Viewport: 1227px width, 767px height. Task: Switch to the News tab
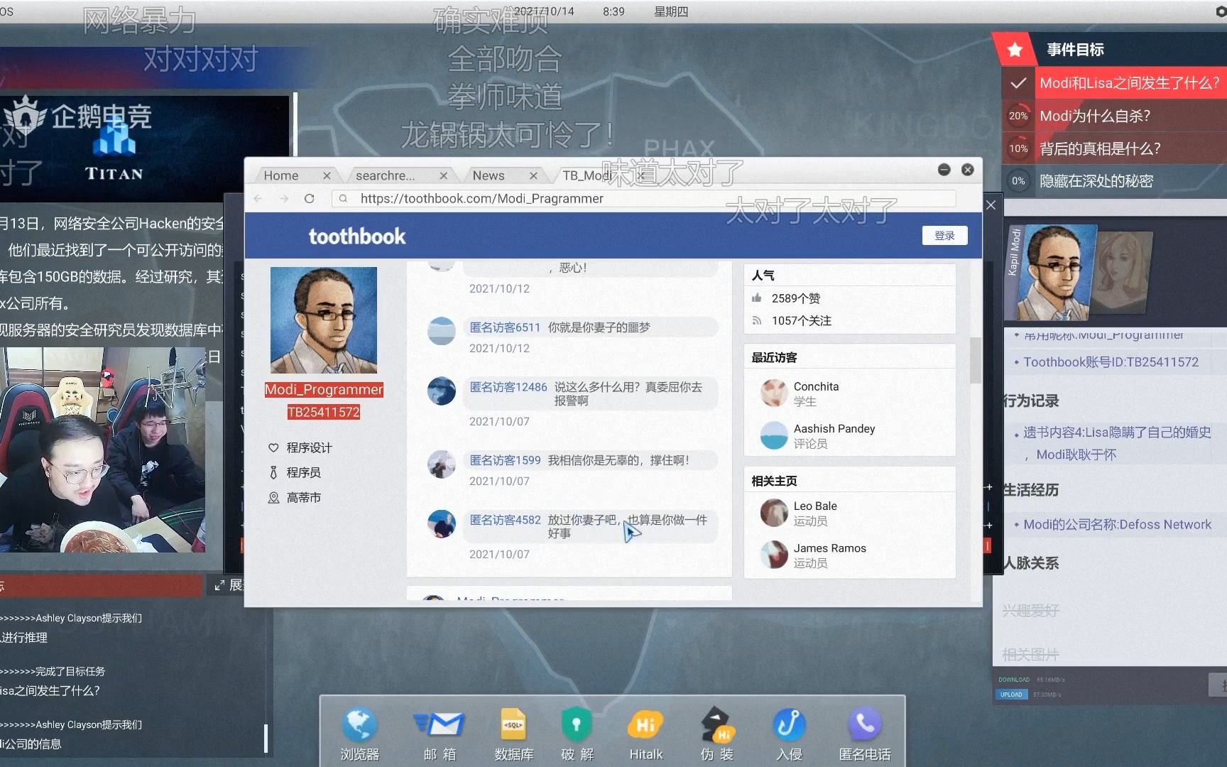point(489,175)
